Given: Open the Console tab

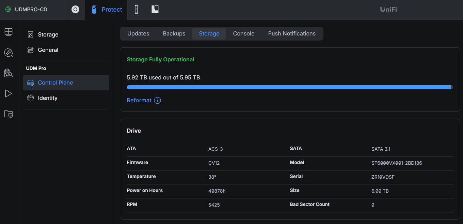Looking at the screenshot, I should click(x=243, y=33).
